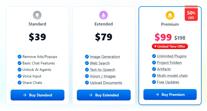This screenshot has height=111, width=207.
Task: Click checkmark icon beside Unlimited Plugins
Action: (x=154, y=56)
